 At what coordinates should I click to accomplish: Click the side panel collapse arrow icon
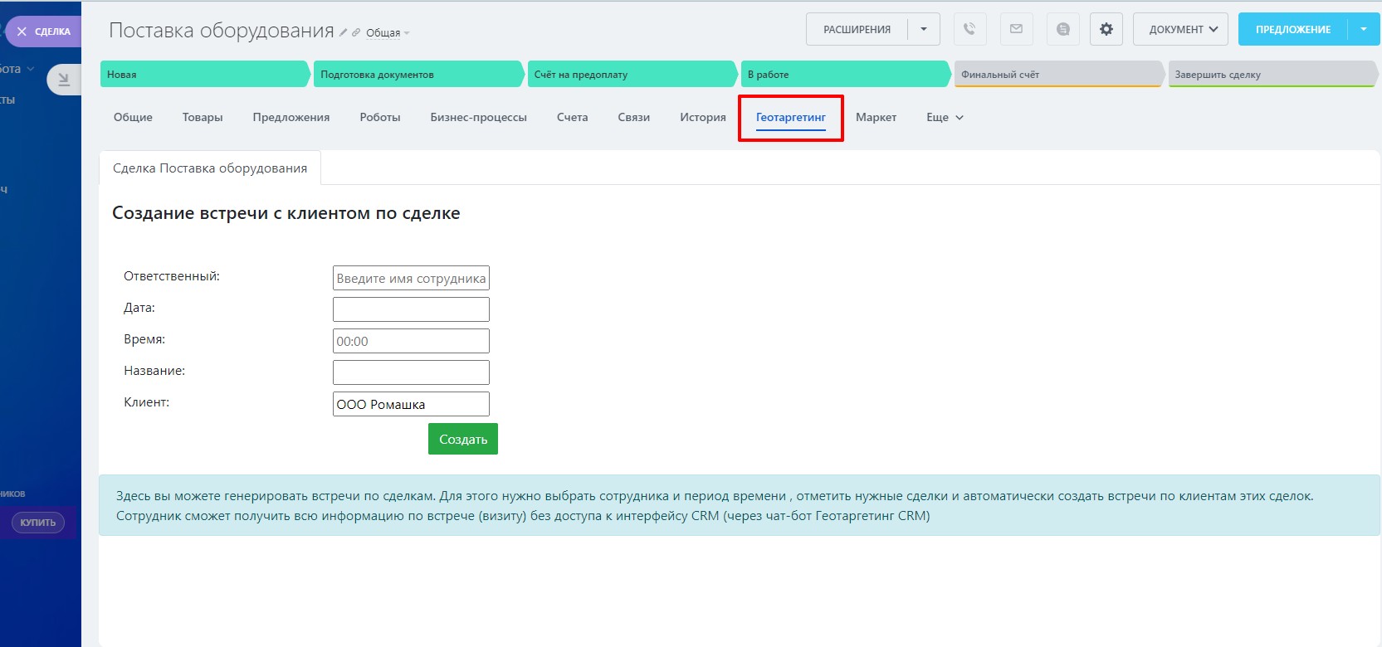(x=63, y=80)
